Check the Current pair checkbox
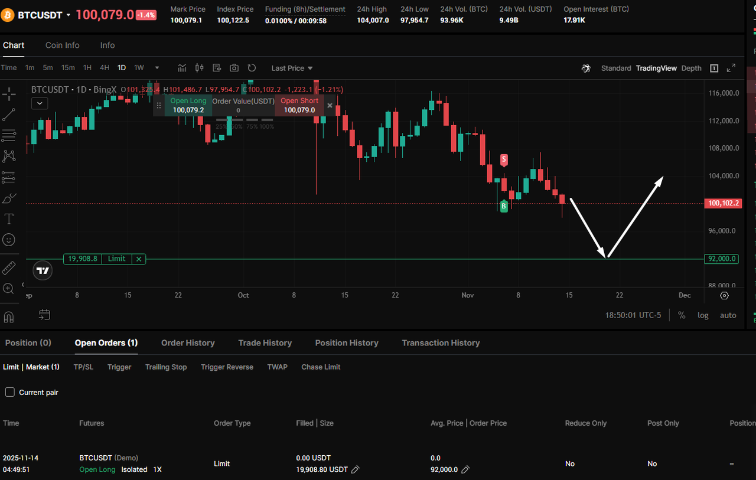This screenshot has height=480, width=756. (9, 392)
